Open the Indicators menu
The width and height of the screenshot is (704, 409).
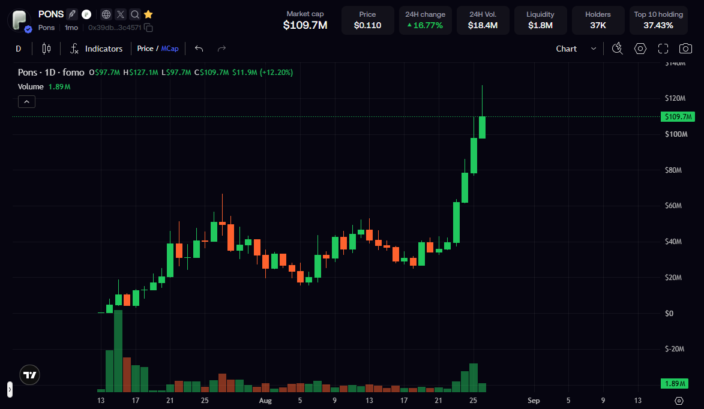pos(96,49)
